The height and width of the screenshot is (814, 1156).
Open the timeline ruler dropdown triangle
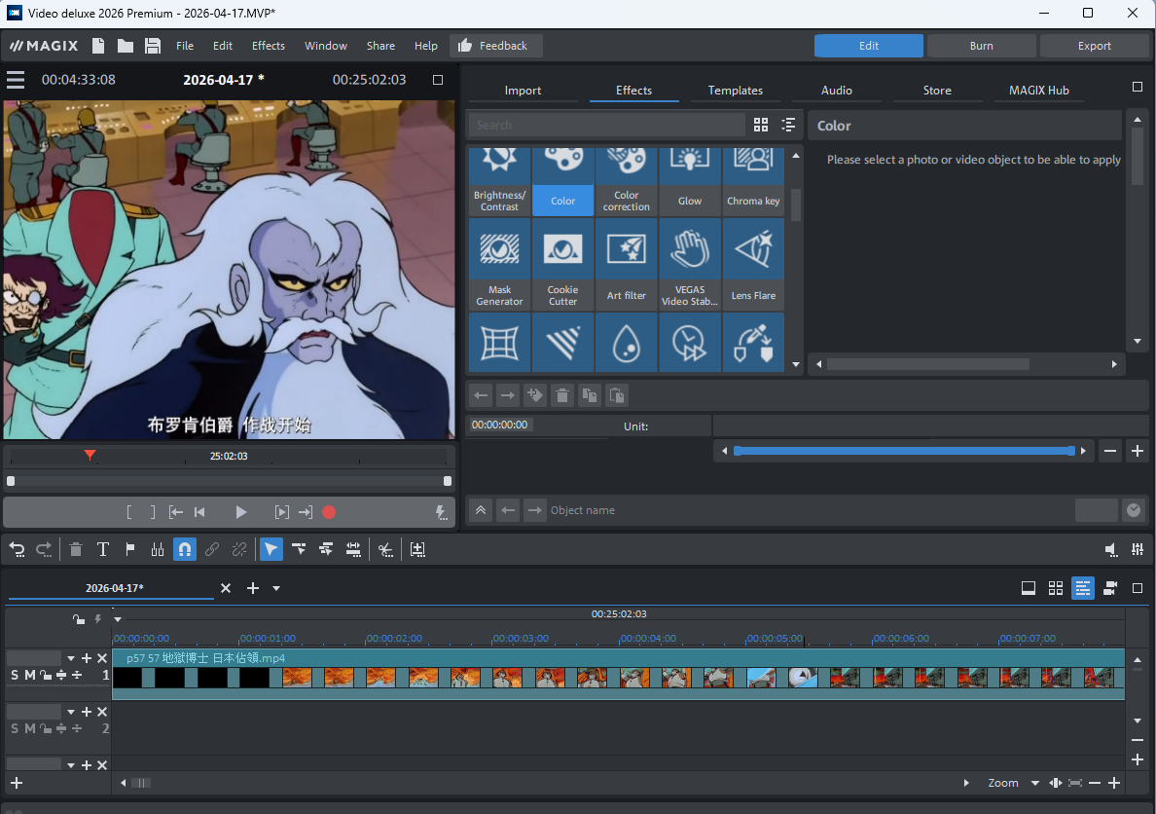click(x=118, y=619)
